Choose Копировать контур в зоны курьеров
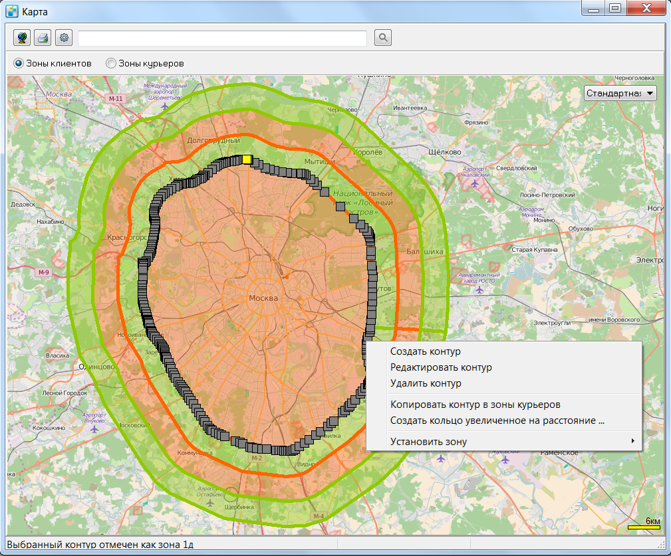This screenshot has width=671, height=556. (475, 405)
